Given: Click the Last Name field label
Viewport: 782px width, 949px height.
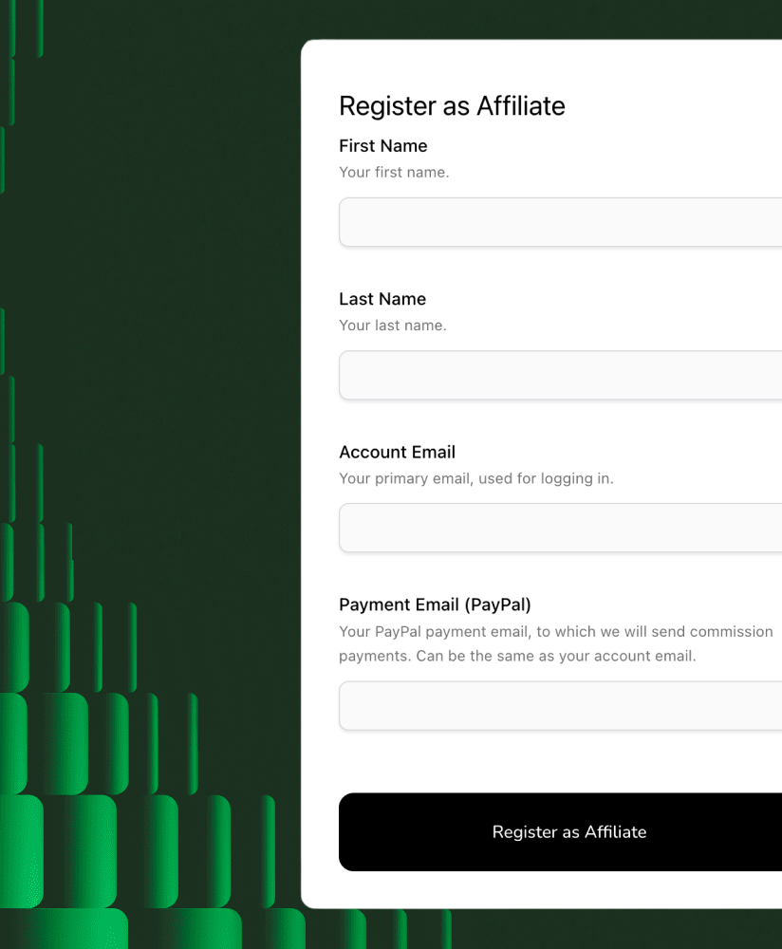Looking at the screenshot, I should click(382, 299).
